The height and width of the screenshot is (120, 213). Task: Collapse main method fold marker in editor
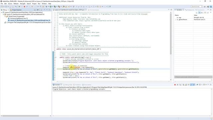[56, 57]
